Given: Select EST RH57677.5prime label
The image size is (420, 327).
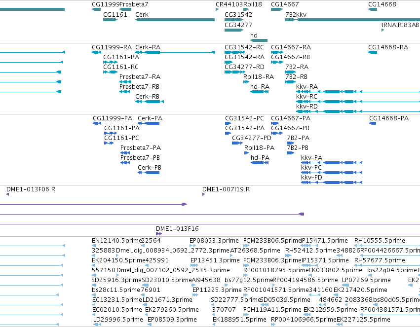Looking at the screenshot, I should (380, 260).
